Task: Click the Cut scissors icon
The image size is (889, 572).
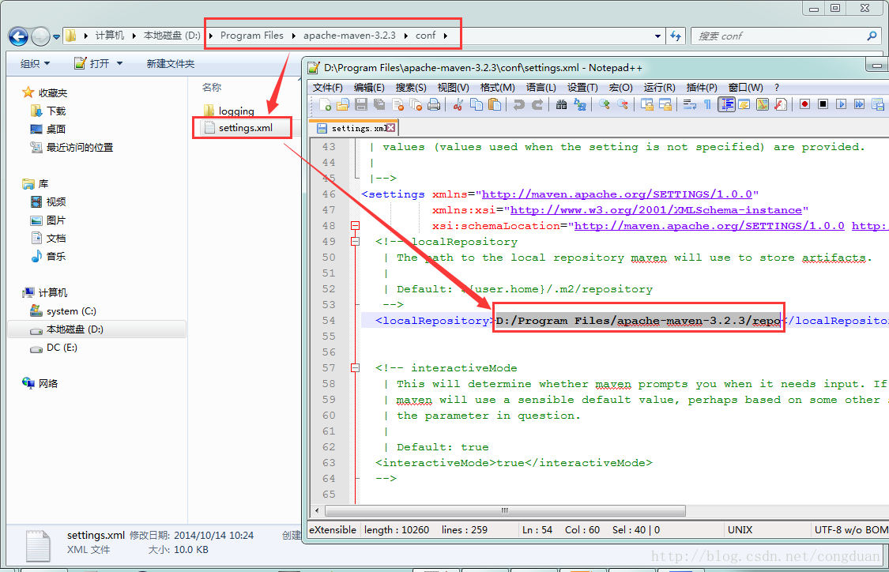Action: point(458,104)
